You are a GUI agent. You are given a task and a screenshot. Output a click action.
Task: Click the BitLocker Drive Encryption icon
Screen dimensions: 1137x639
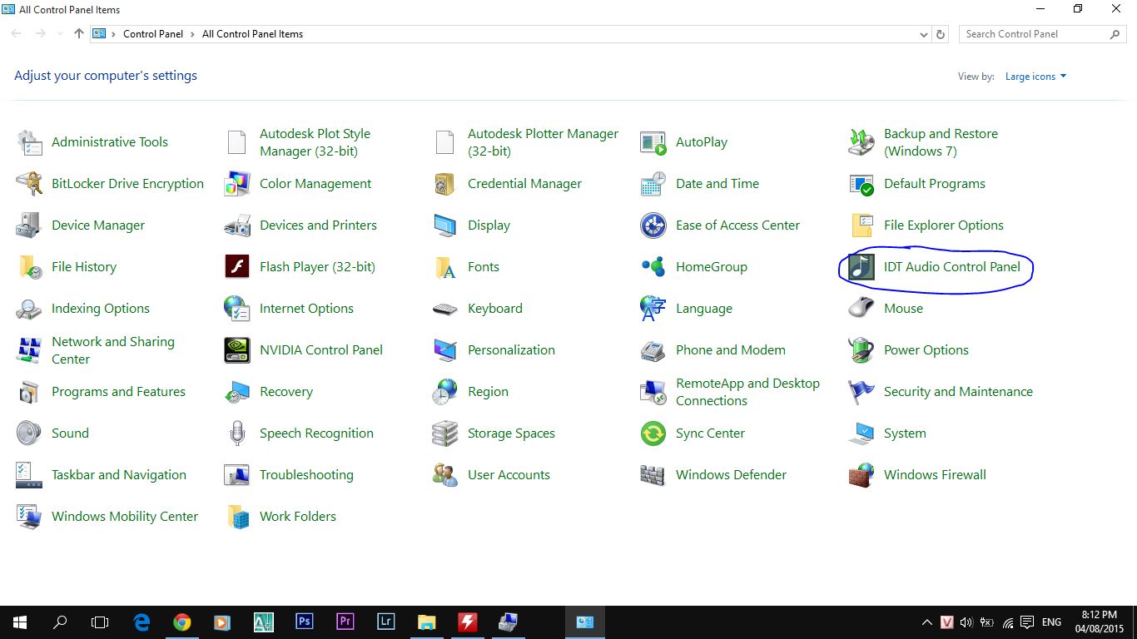[29, 184]
